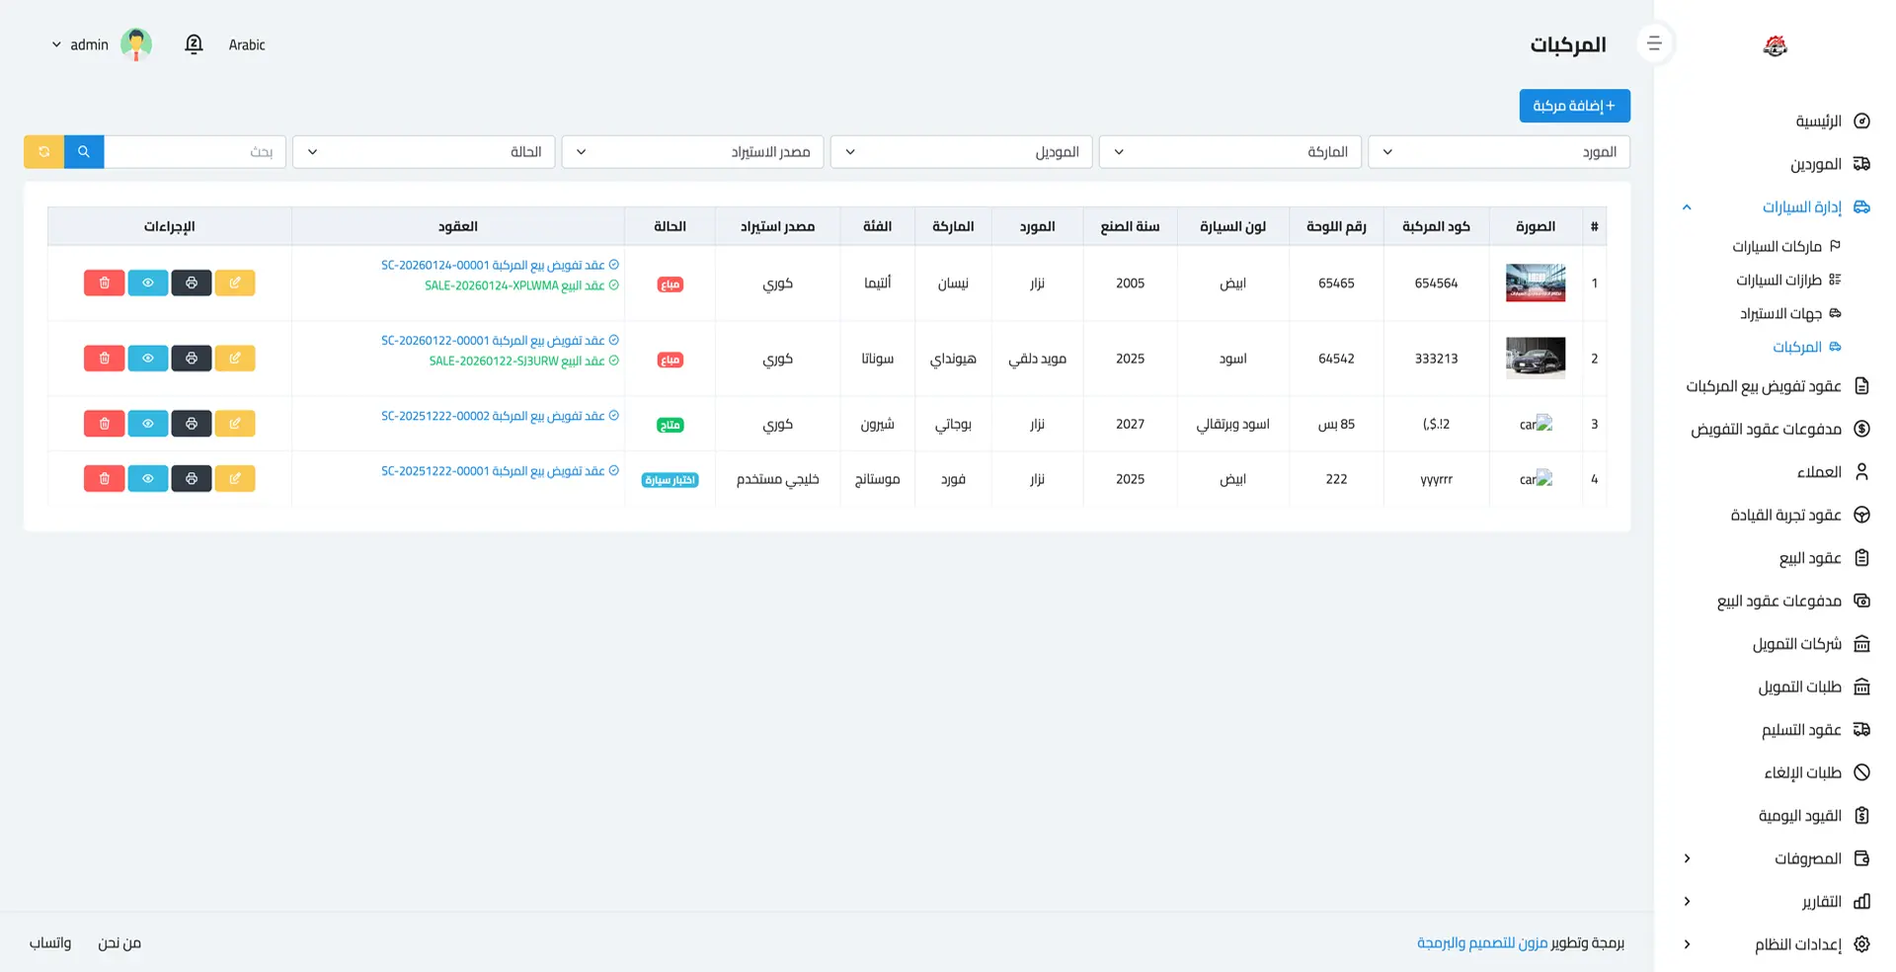View details with eye icon in row 4
Screen dimensions: 1896x972
(148, 479)
